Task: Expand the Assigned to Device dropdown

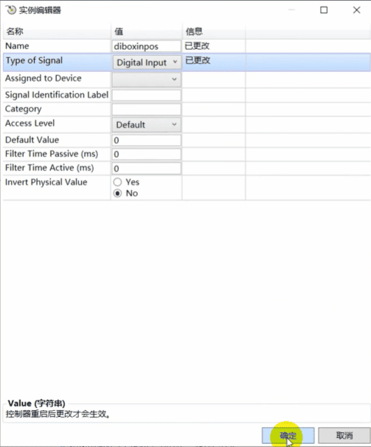Action: [x=147, y=79]
